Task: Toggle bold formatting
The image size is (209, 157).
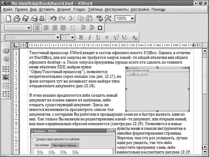Action: point(81,37)
